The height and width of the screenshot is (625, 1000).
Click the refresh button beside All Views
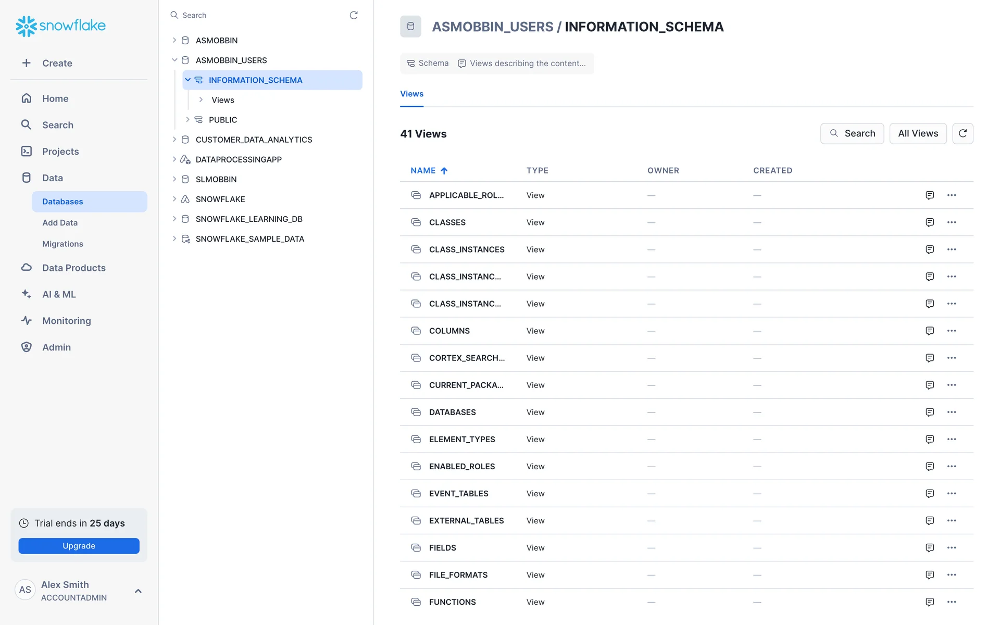pyautogui.click(x=962, y=134)
